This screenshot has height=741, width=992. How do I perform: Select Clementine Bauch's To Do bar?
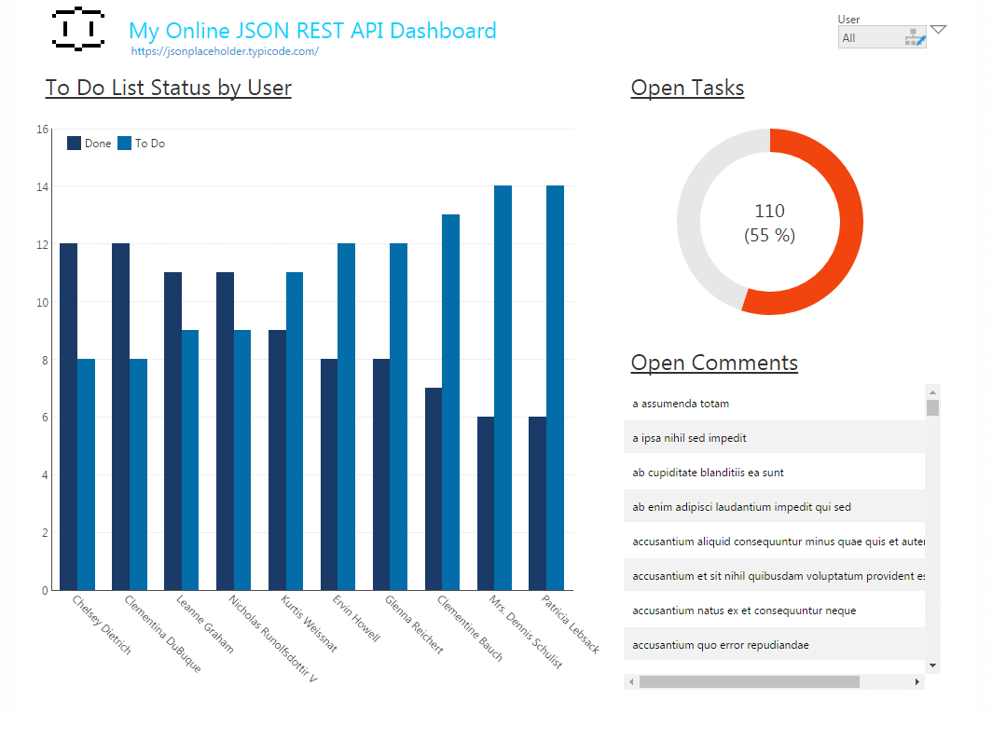[x=450, y=402]
